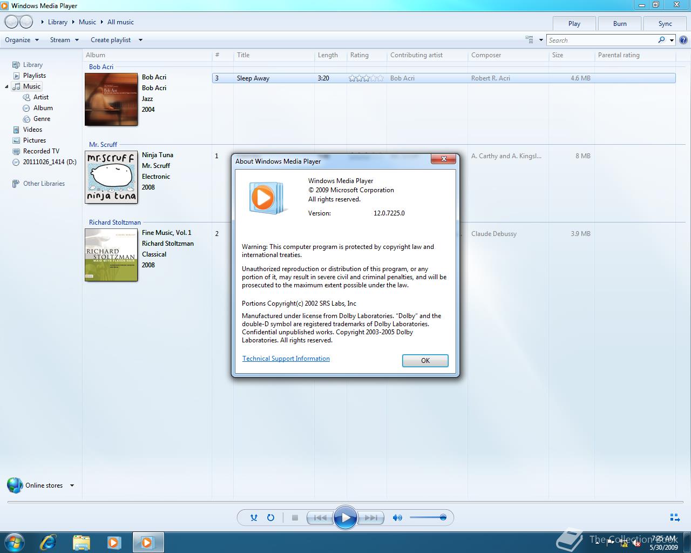Select the Ninja Tuna album art thumbnail
Screen dimensions: 691x553
pyautogui.click(x=111, y=177)
